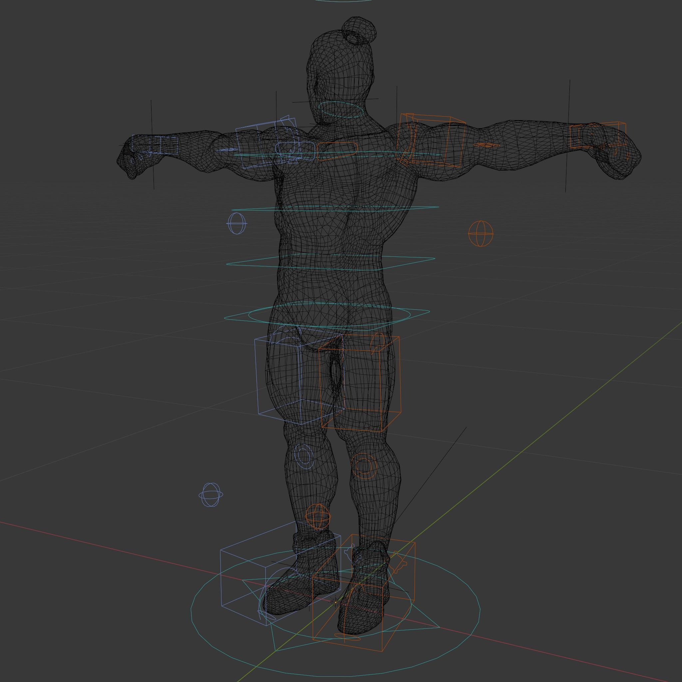The image size is (682, 682).
Task: Click the orange sphere control beside the torso
Action: point(481,233)
